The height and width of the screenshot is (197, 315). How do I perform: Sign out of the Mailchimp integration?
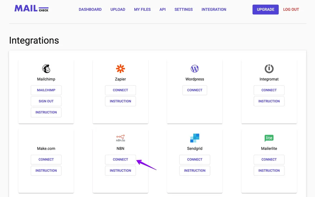coord(46,101)
